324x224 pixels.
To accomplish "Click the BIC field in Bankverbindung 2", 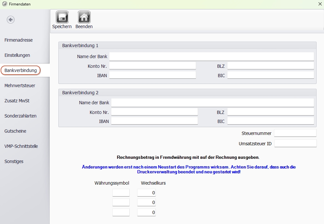I will pyautogui.click(x=270, y=121).
